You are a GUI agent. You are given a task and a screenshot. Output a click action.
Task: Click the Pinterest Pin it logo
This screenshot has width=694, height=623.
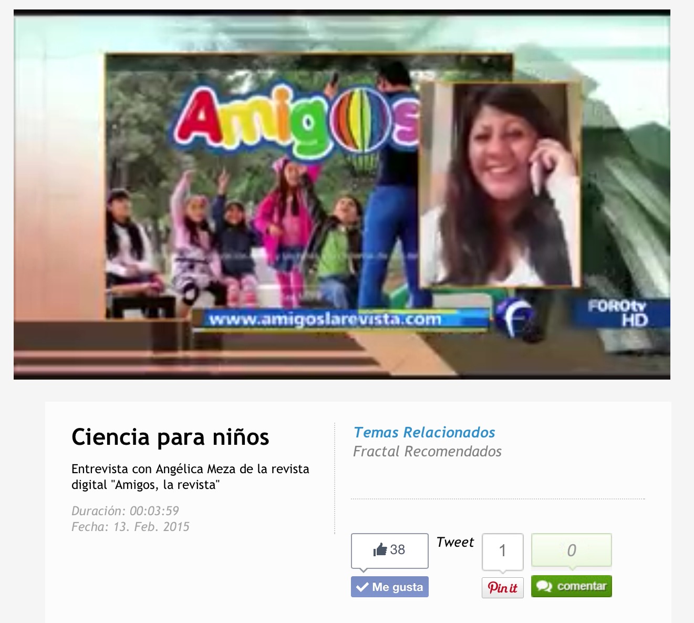pyautogui.click(x=502, y=588)
